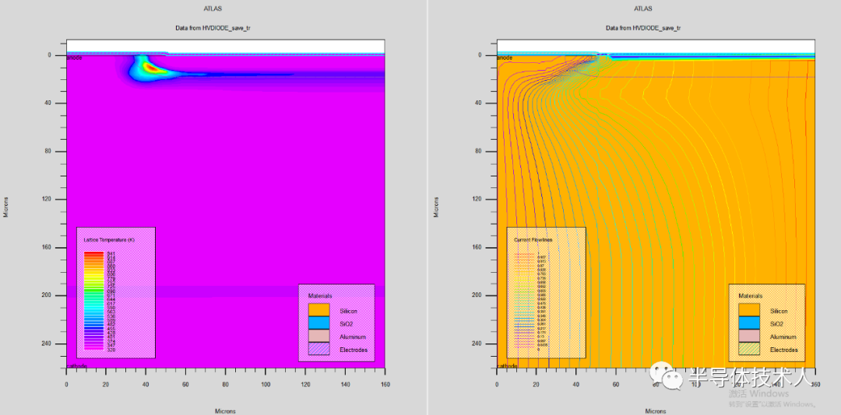Click the Aluminum color swatch in right plot legend
Viewport: 841px width, 415px height.
(749, 337)
